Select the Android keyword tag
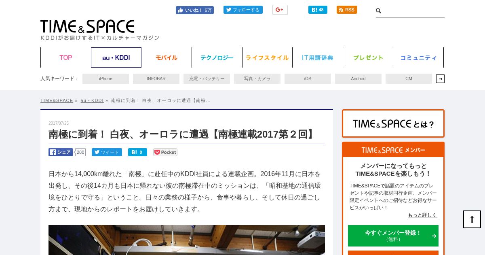This screenshot has height=255, width=485. (x=358, y=79)
